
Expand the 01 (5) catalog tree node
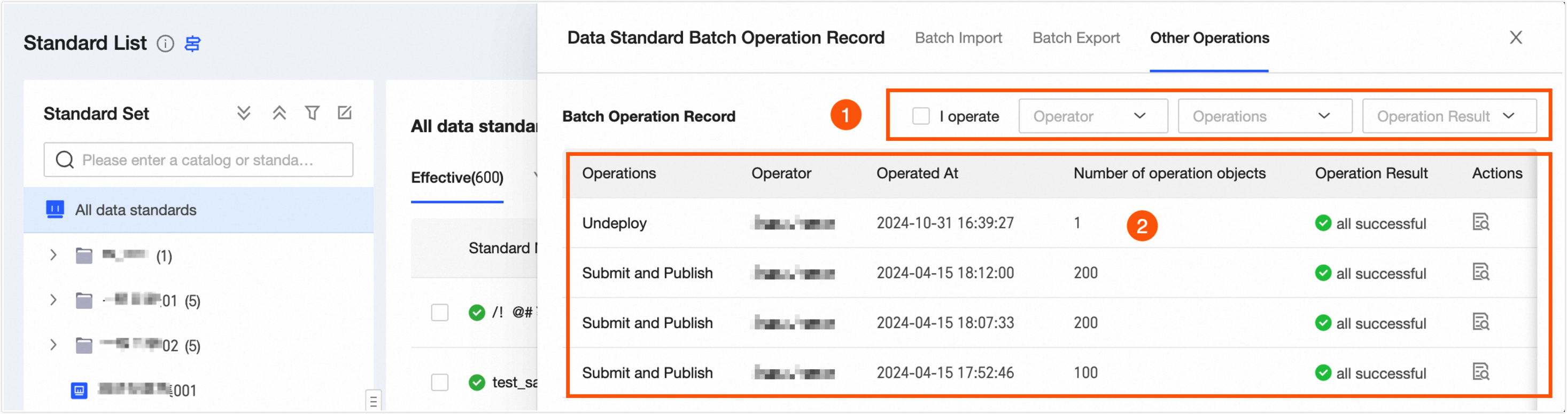pyautogui.click(x=53, y=300)
